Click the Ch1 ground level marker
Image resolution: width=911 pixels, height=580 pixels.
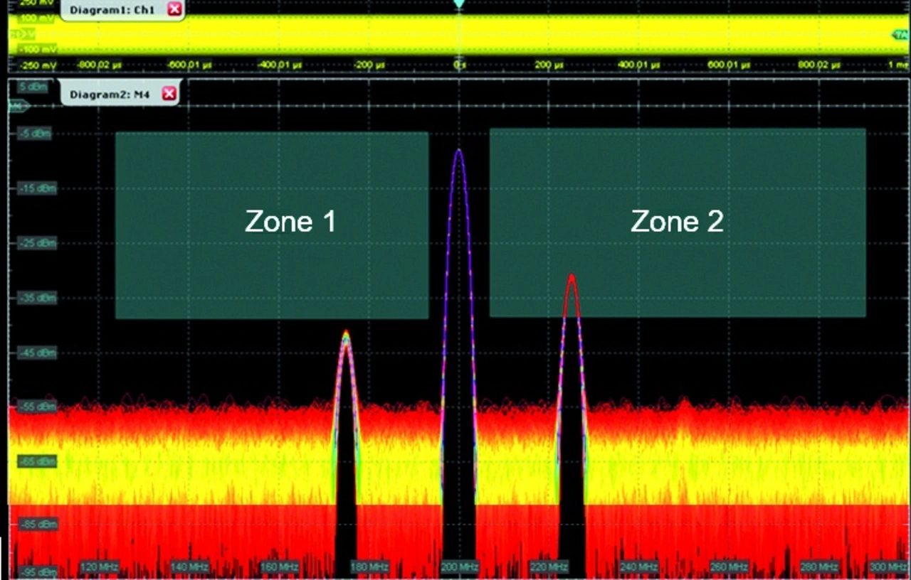tap(21, 34)
